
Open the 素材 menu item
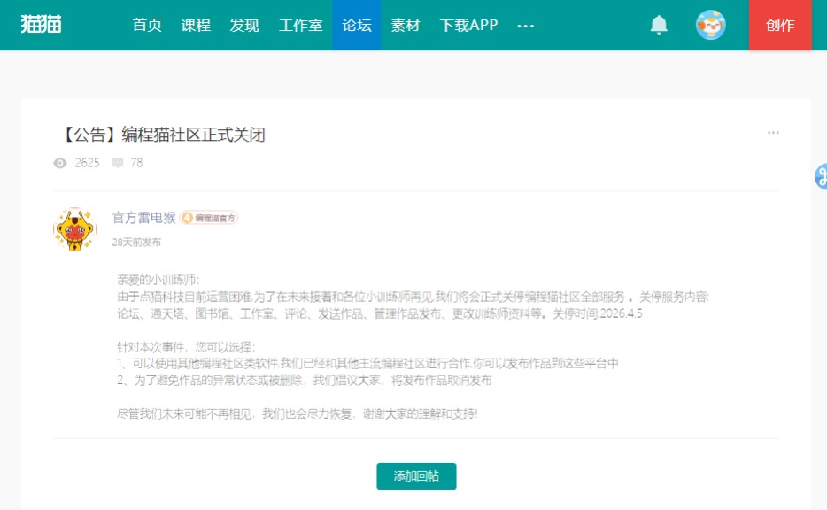405,25
